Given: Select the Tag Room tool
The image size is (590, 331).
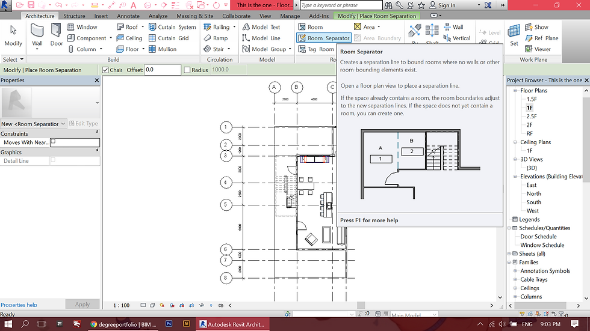Looking at the screenshot, I should 316,49.
